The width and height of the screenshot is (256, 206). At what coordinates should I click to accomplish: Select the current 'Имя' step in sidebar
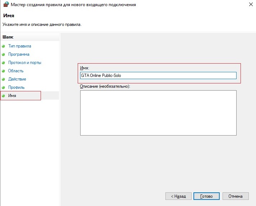click(x=12, y=96)
